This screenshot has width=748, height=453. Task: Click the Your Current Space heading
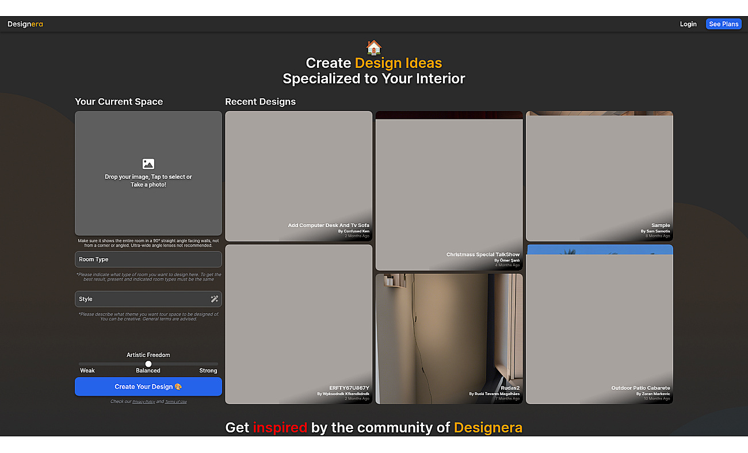(x=119, y=102)
